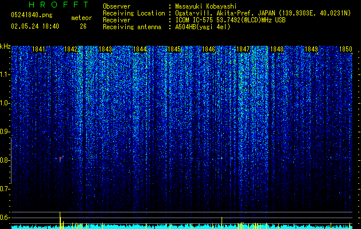Click the Observer label
Viewport: 361px width, 229px height.
click(x=117, y=6)
